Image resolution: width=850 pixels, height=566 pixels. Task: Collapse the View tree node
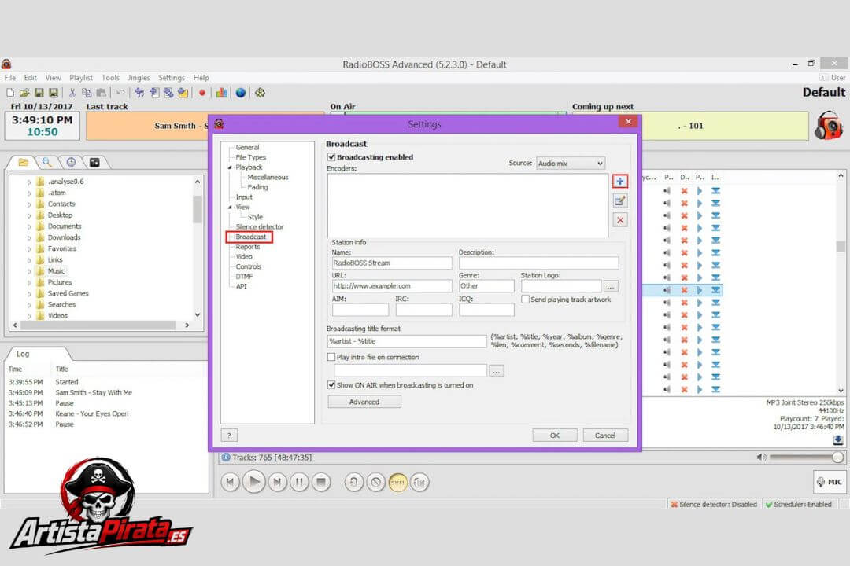click(x=229, y=207)
